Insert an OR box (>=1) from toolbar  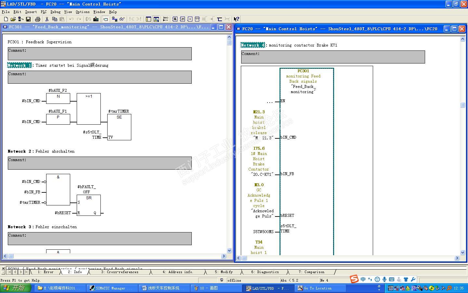(182, 19)
